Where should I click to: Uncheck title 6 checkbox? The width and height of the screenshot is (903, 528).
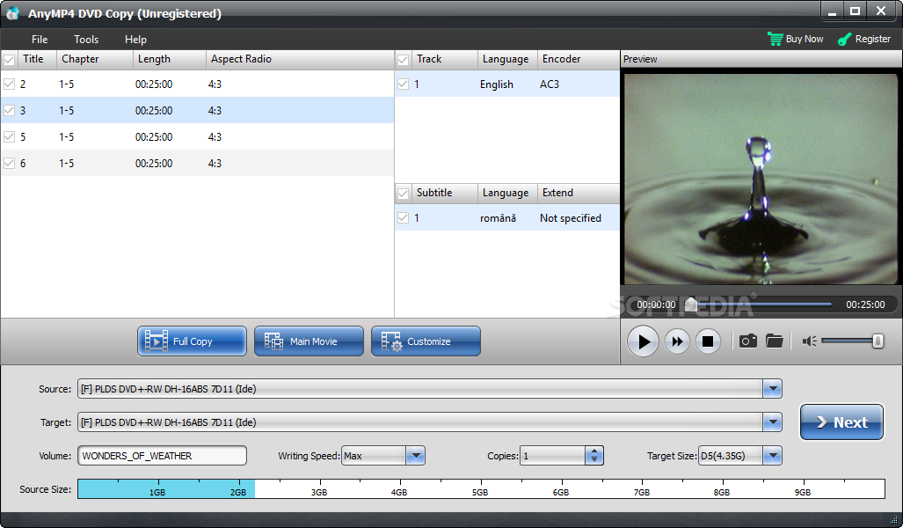(9, 164)
